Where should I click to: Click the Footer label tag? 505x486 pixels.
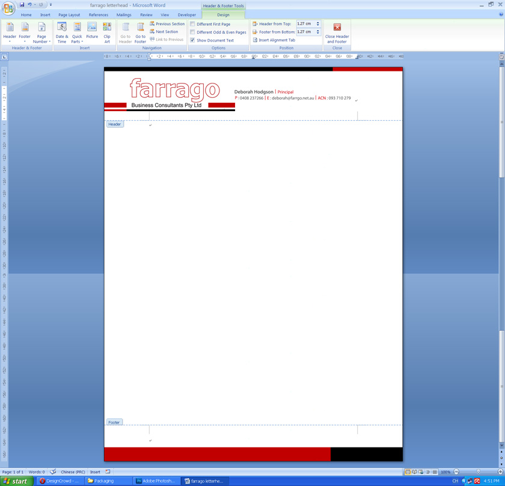(114, 422)
